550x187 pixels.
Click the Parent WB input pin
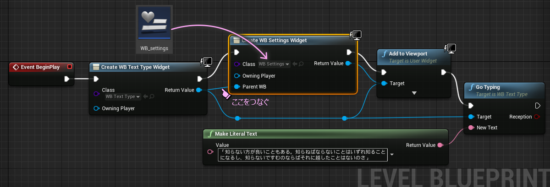click(x=237, y=86)
